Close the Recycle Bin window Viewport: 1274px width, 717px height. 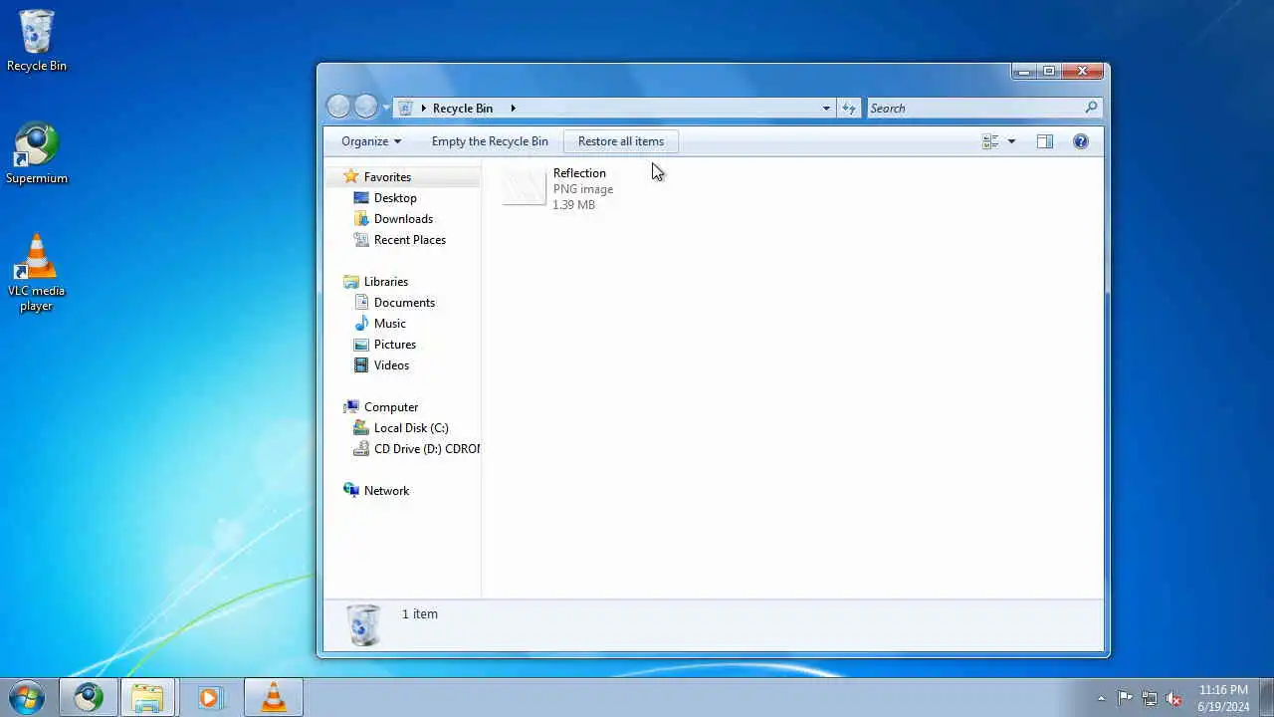(x=1083, y=71)
